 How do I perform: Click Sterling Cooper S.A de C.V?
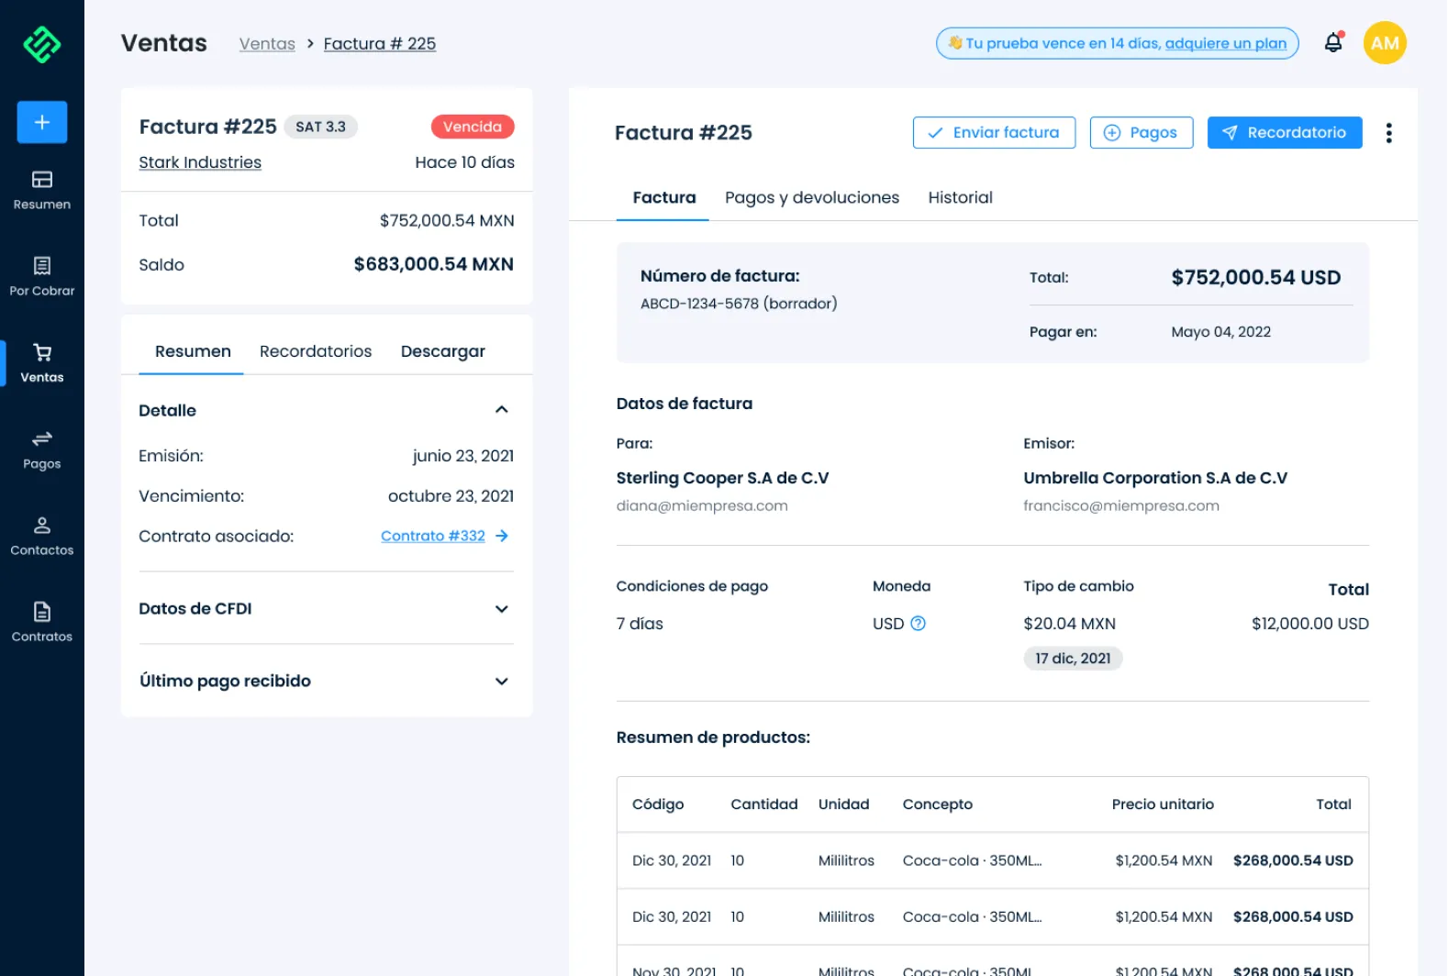tap(722, 478)
